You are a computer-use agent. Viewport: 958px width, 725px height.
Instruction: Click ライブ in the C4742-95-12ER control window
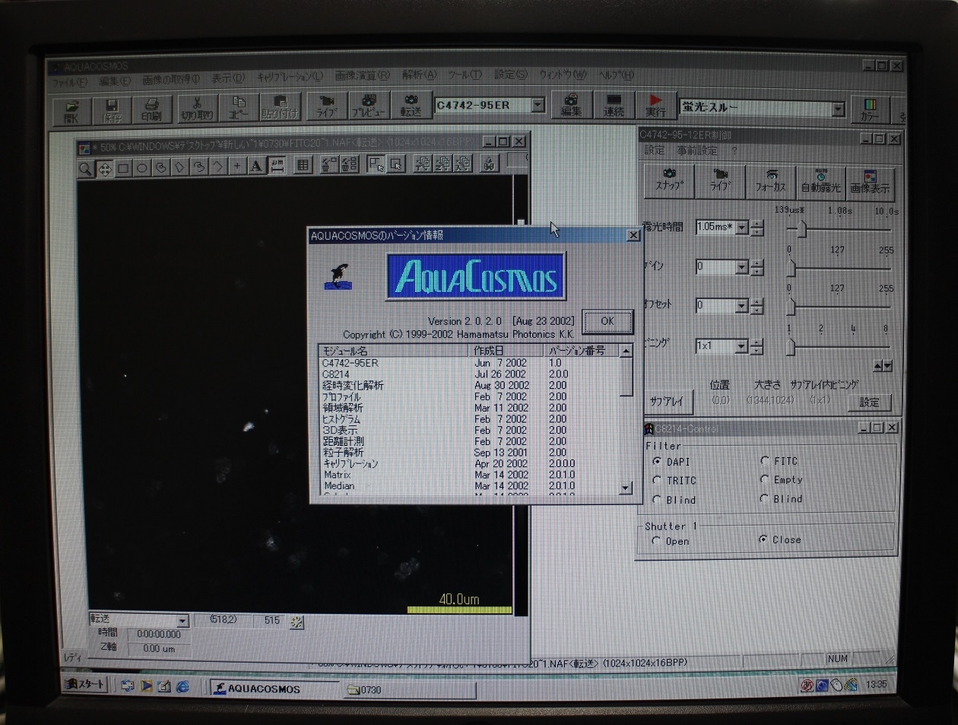point(720,181)
